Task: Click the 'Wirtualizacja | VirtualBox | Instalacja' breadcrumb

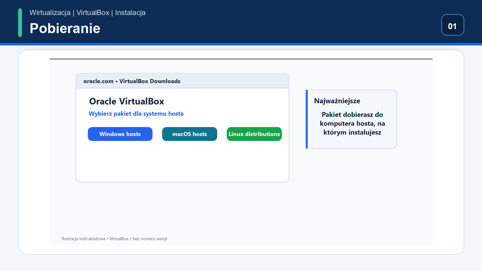Action: (87, 13)
